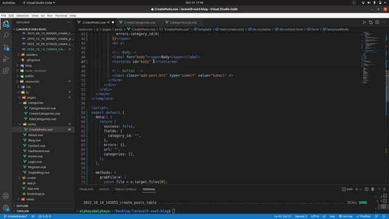The image size is (389, 219).
Task: Open the notifications bell in status bar
Action: pyautogui.click(x=384, y=217)
